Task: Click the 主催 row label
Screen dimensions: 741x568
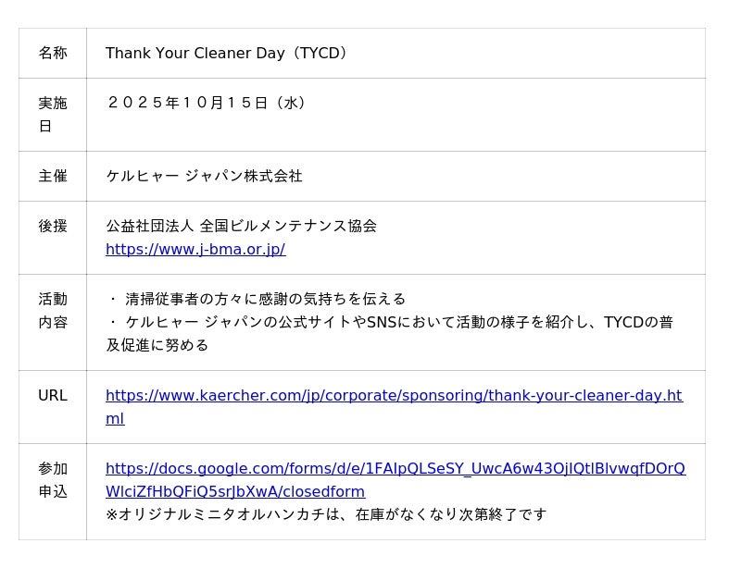Action: (x=53, y=177)
